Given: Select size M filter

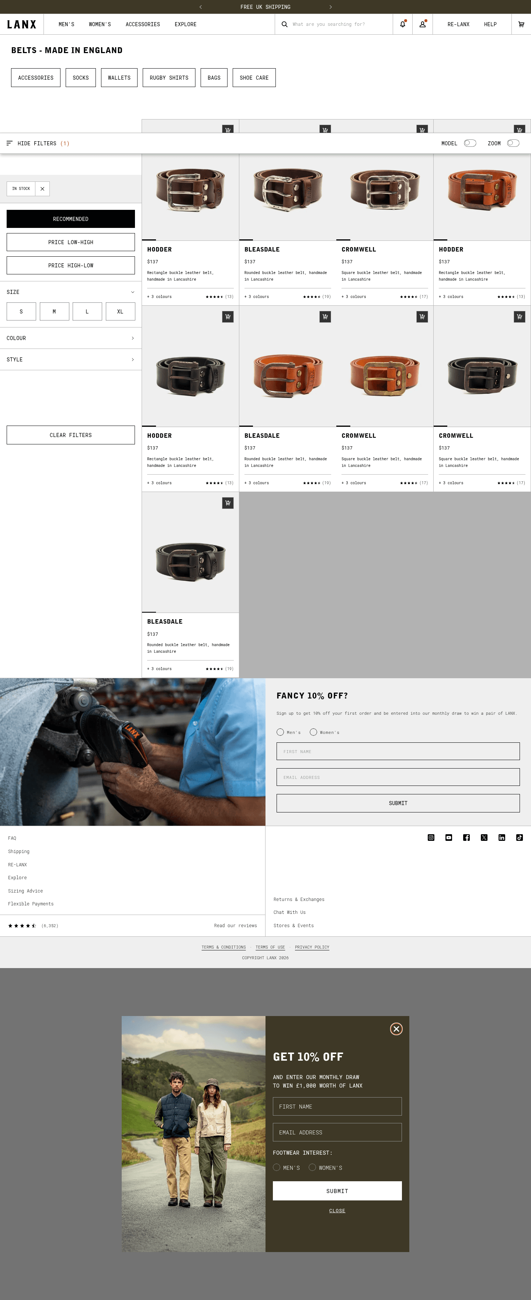Looking at the screenshot, I should tap(55, 311).
